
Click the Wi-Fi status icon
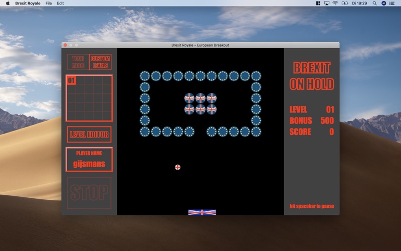(x=335, y=3)
